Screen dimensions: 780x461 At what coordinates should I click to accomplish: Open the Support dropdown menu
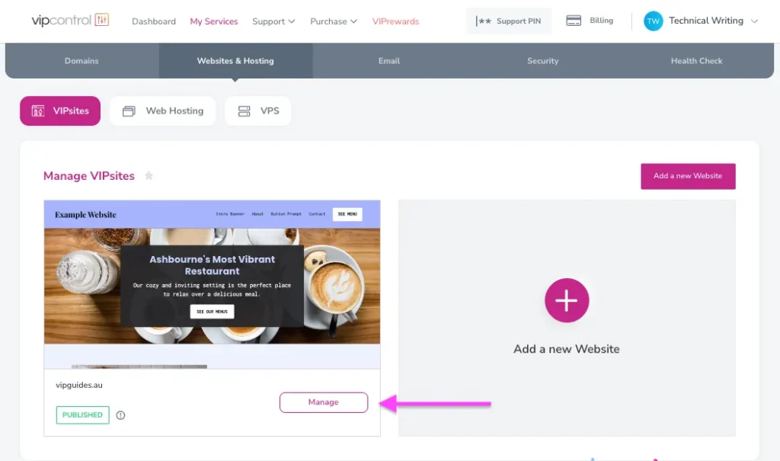click(x=273, y=22)
